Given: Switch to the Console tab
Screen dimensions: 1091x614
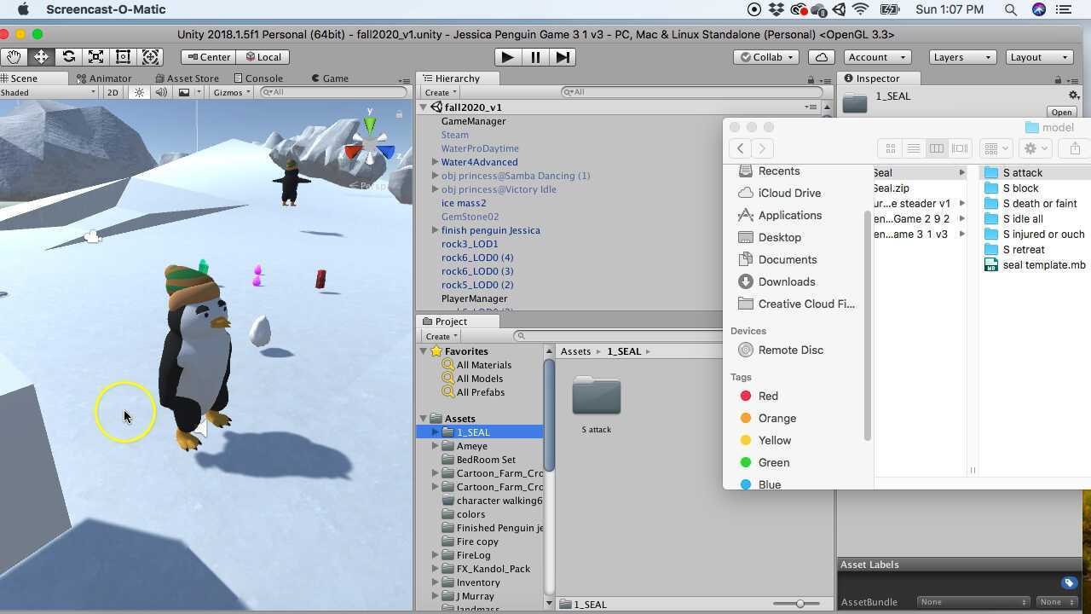Looking at the screenshot, I should (x=260, y=78).
